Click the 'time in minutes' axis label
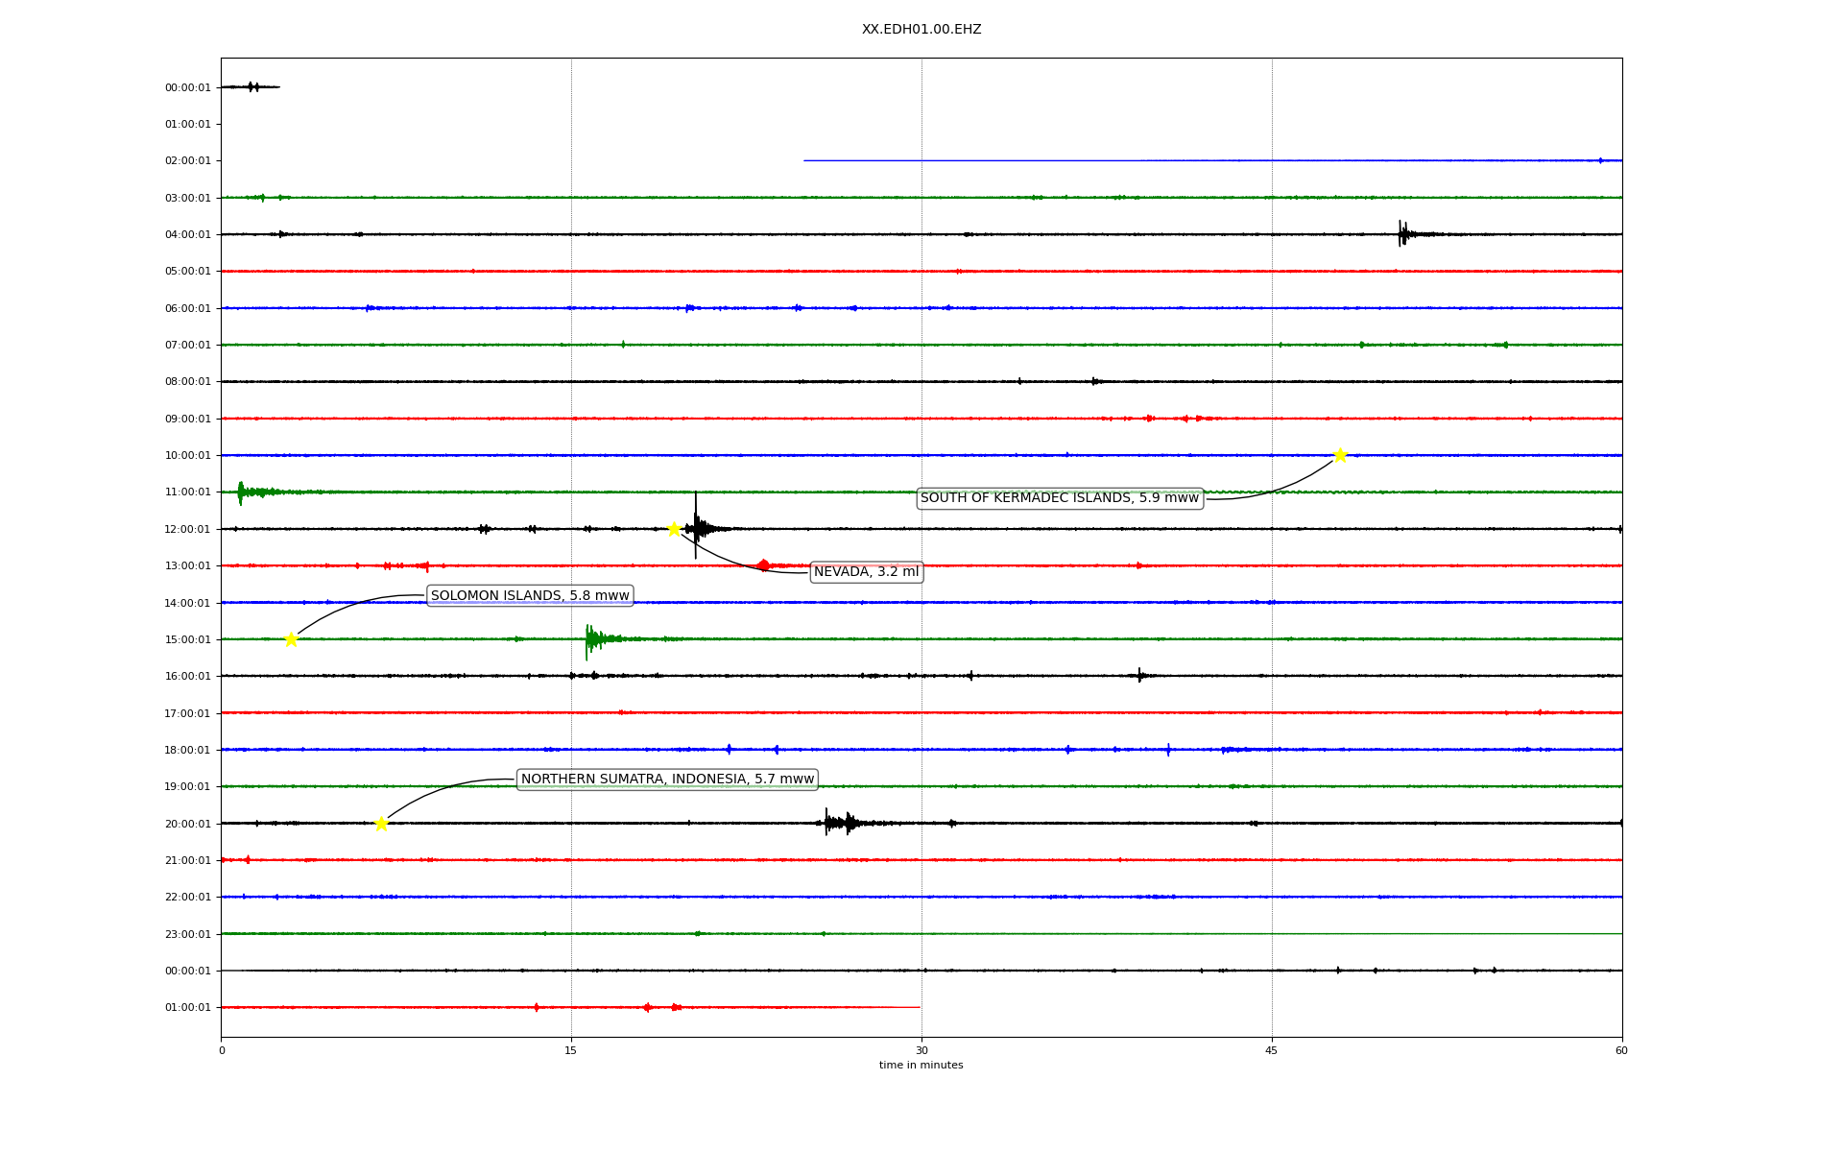This screenshot has width=1843, height=1152. pos(921,1066)
